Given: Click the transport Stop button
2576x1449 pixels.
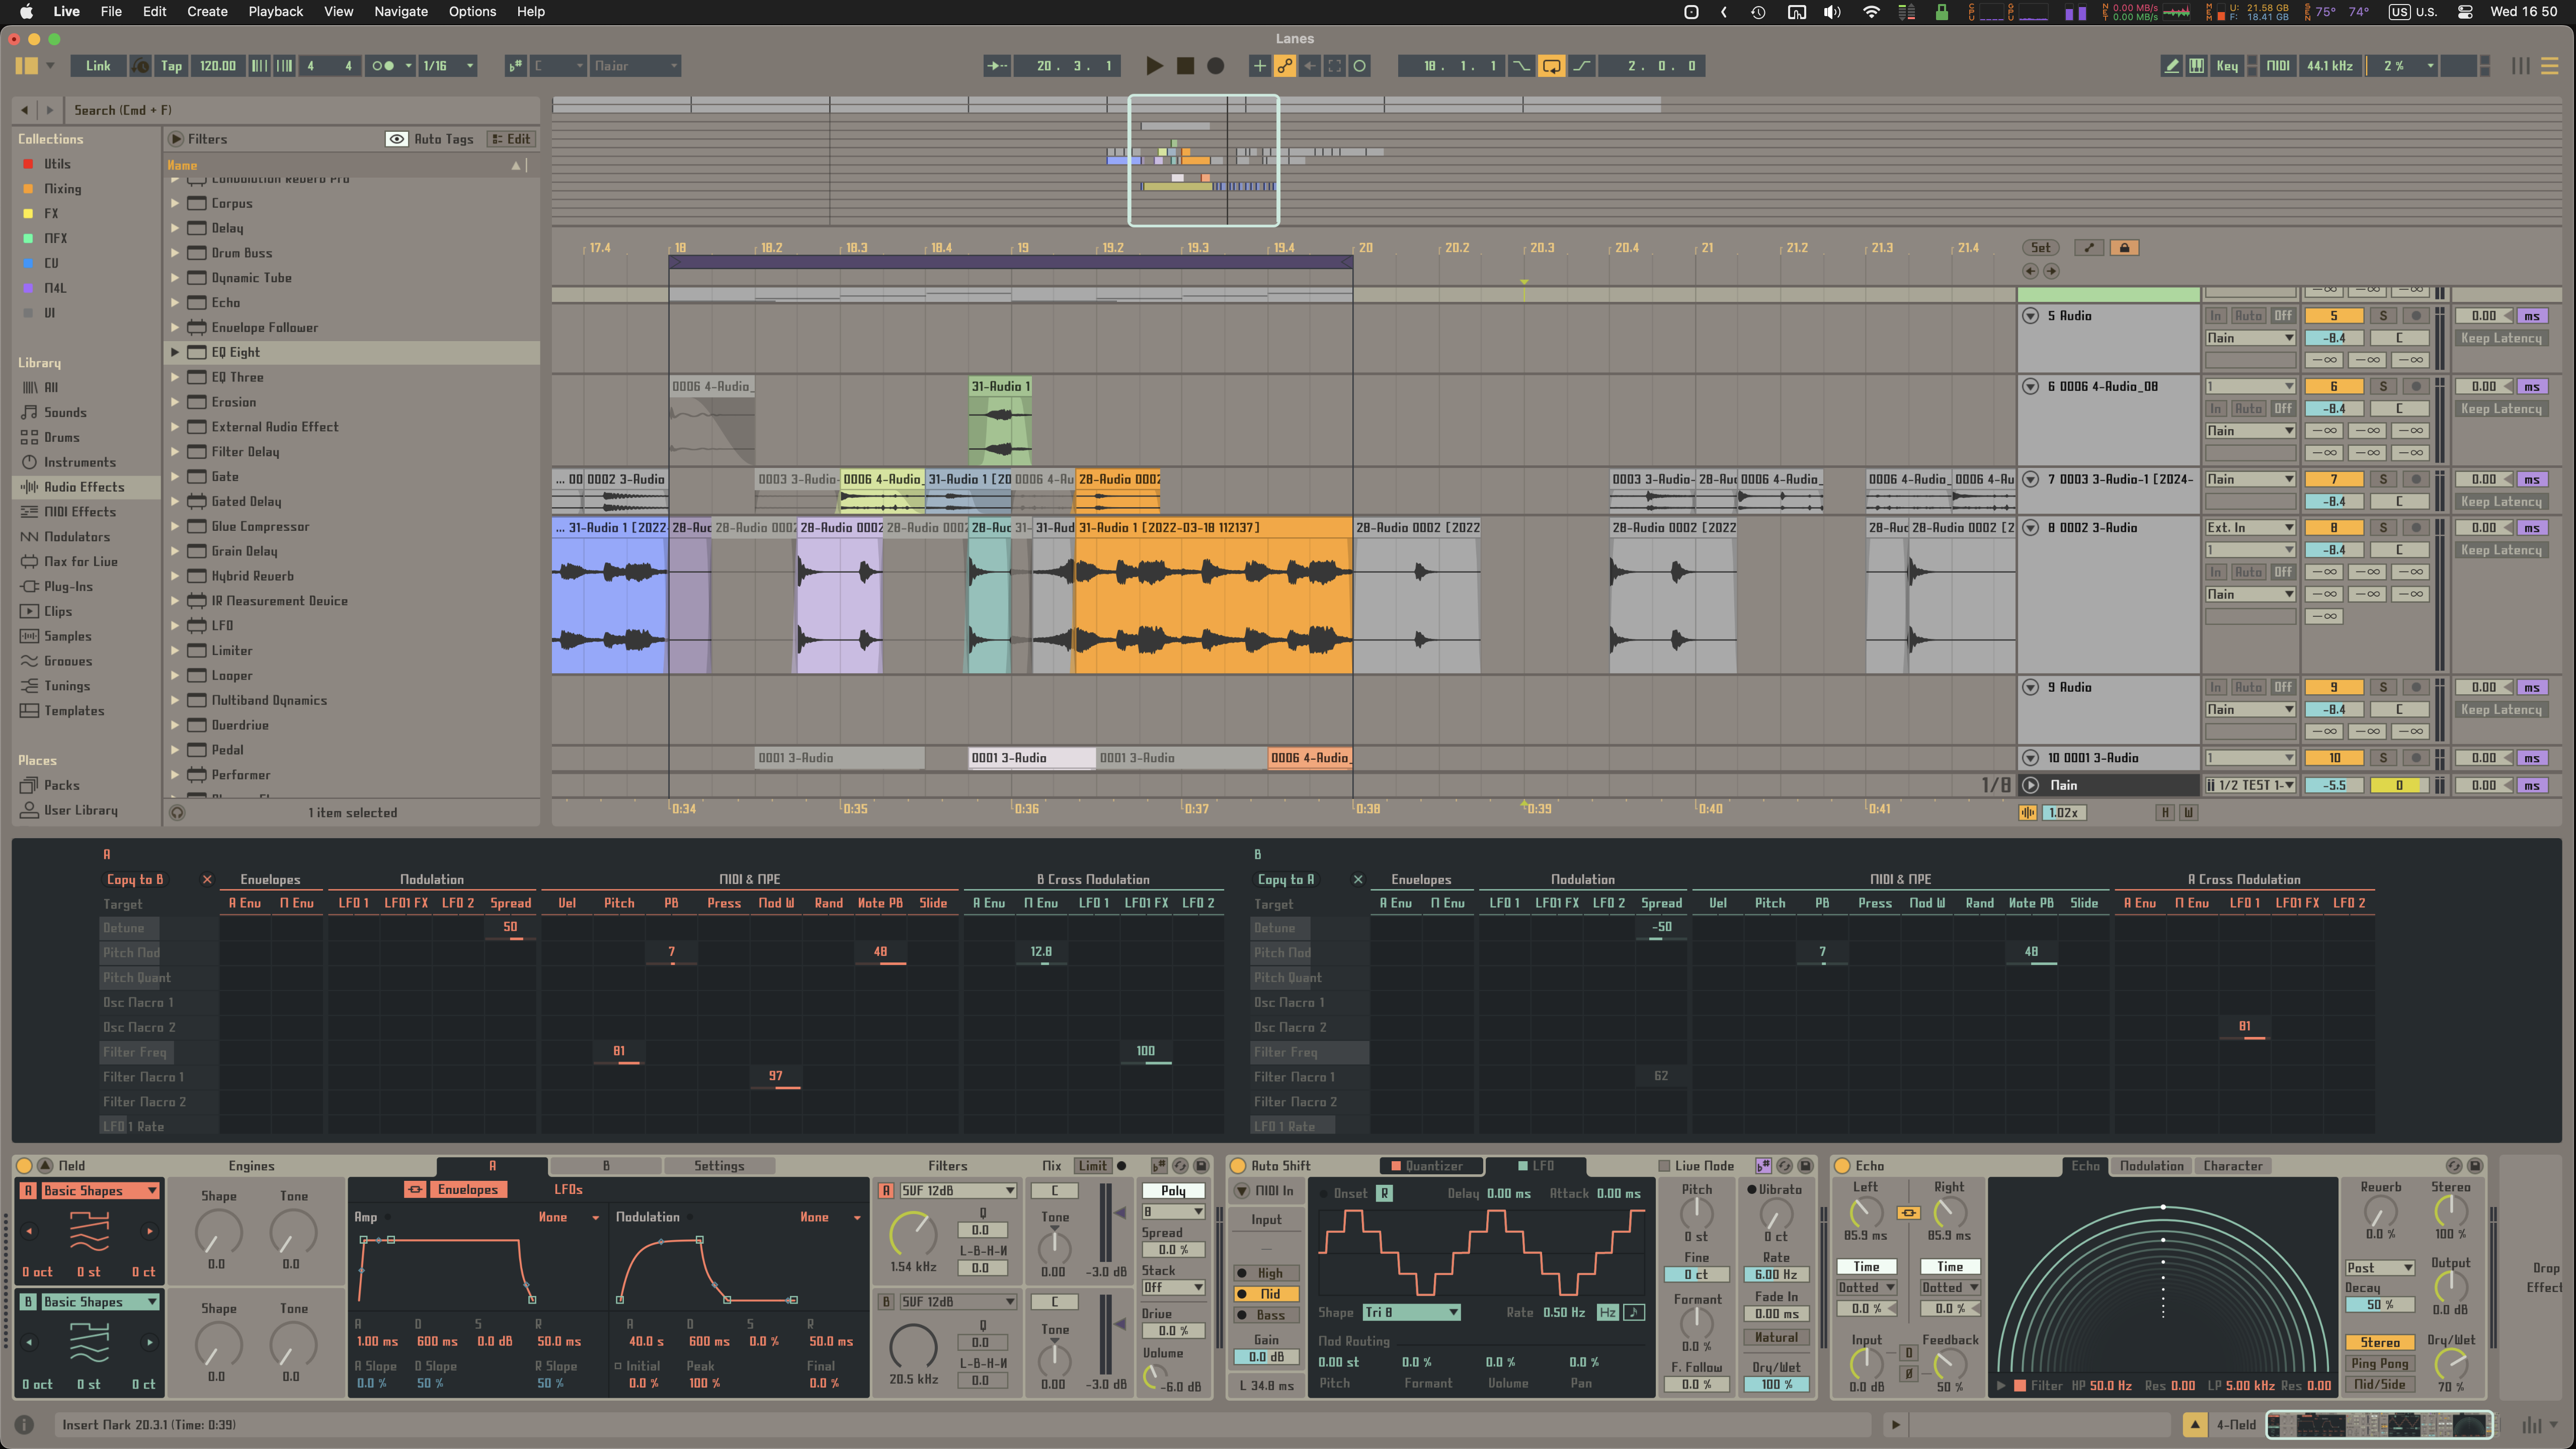Looking at the screenshot, I should [1185, 66].
